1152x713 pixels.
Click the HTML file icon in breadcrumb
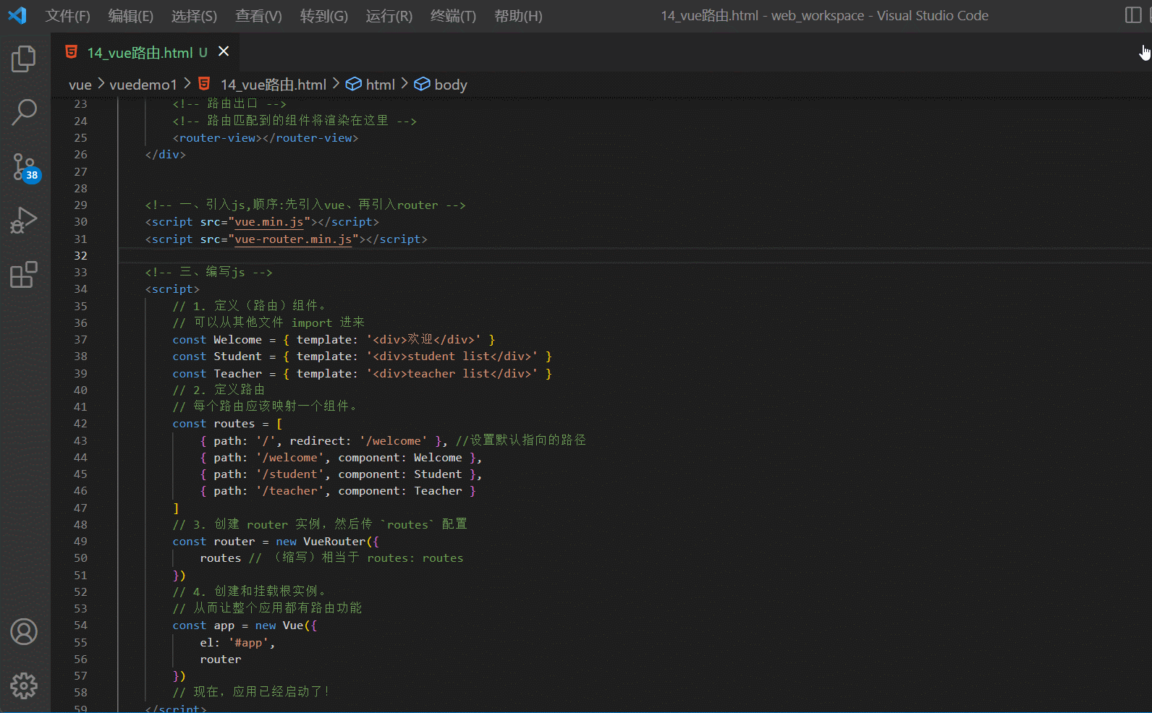pyautogui.click(x=204, y=84)
